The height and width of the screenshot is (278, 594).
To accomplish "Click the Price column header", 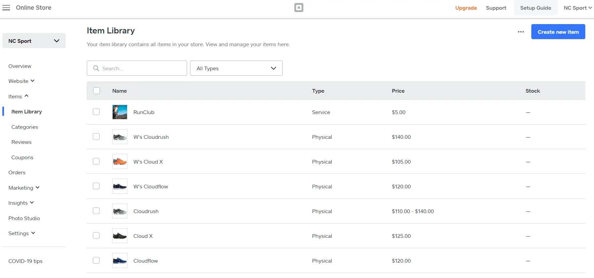I will click(x=398, y=91).
